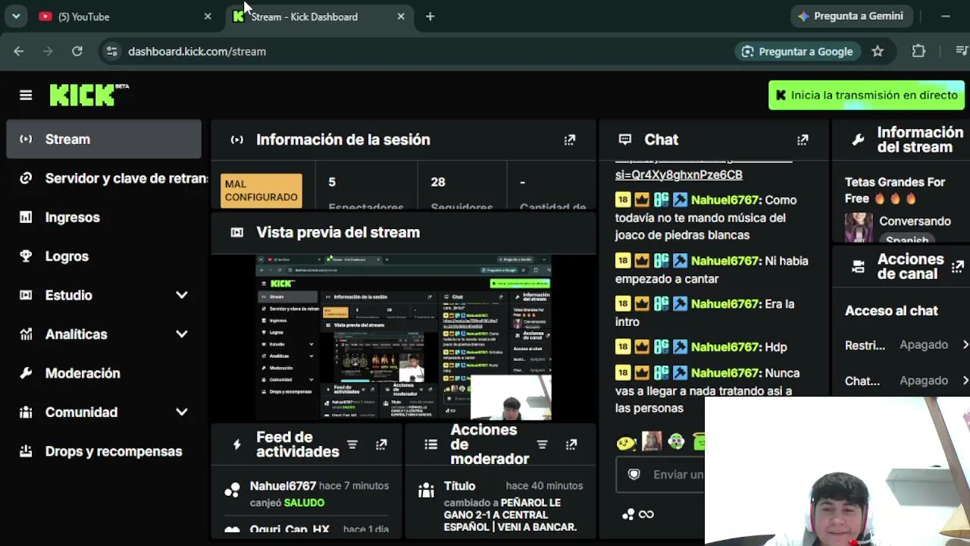This screenshot has height=546, width=970.
Task: Go to the Logros section
Action: pyautogui.click(x=104, y=256)
